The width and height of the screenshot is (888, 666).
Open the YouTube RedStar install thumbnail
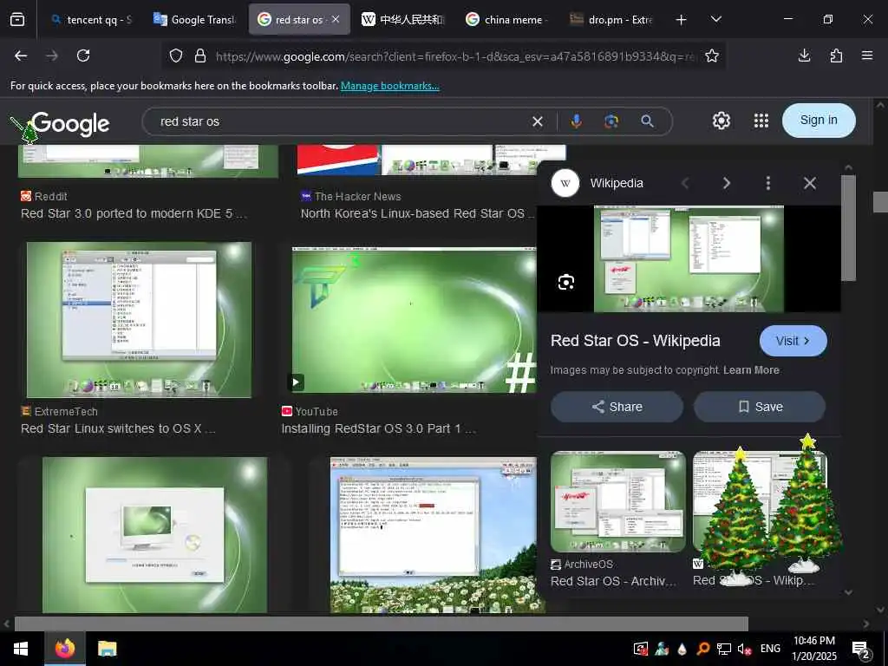[x=414, y=320]
